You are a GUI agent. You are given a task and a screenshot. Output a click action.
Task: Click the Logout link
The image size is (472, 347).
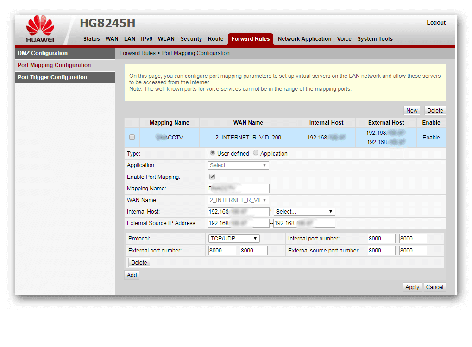tap(435, 22)
